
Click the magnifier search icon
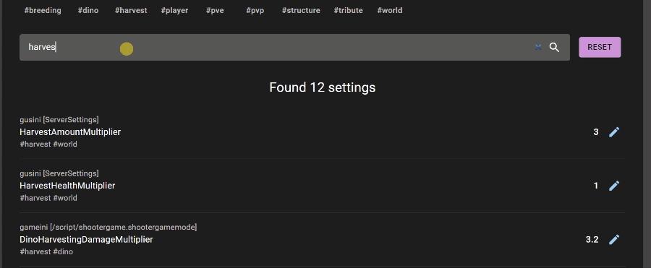coord(554,47)
